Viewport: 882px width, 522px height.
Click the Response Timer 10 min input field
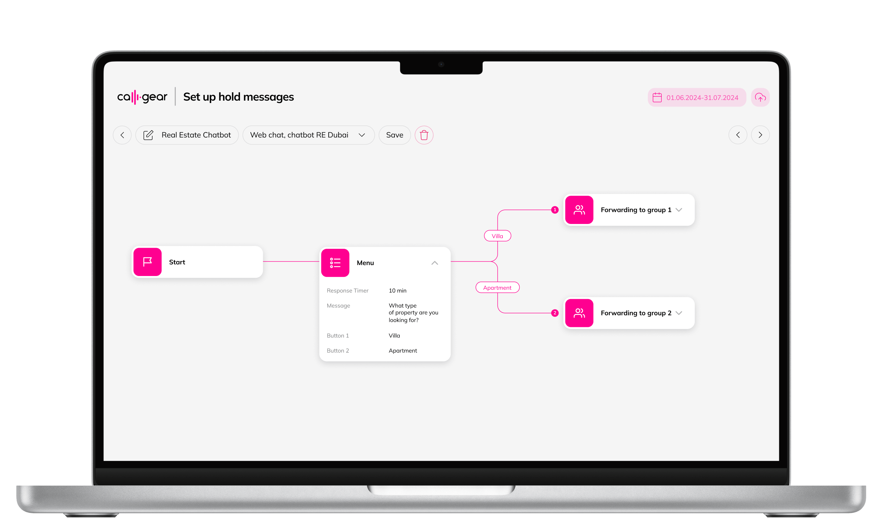pos(397,290)
